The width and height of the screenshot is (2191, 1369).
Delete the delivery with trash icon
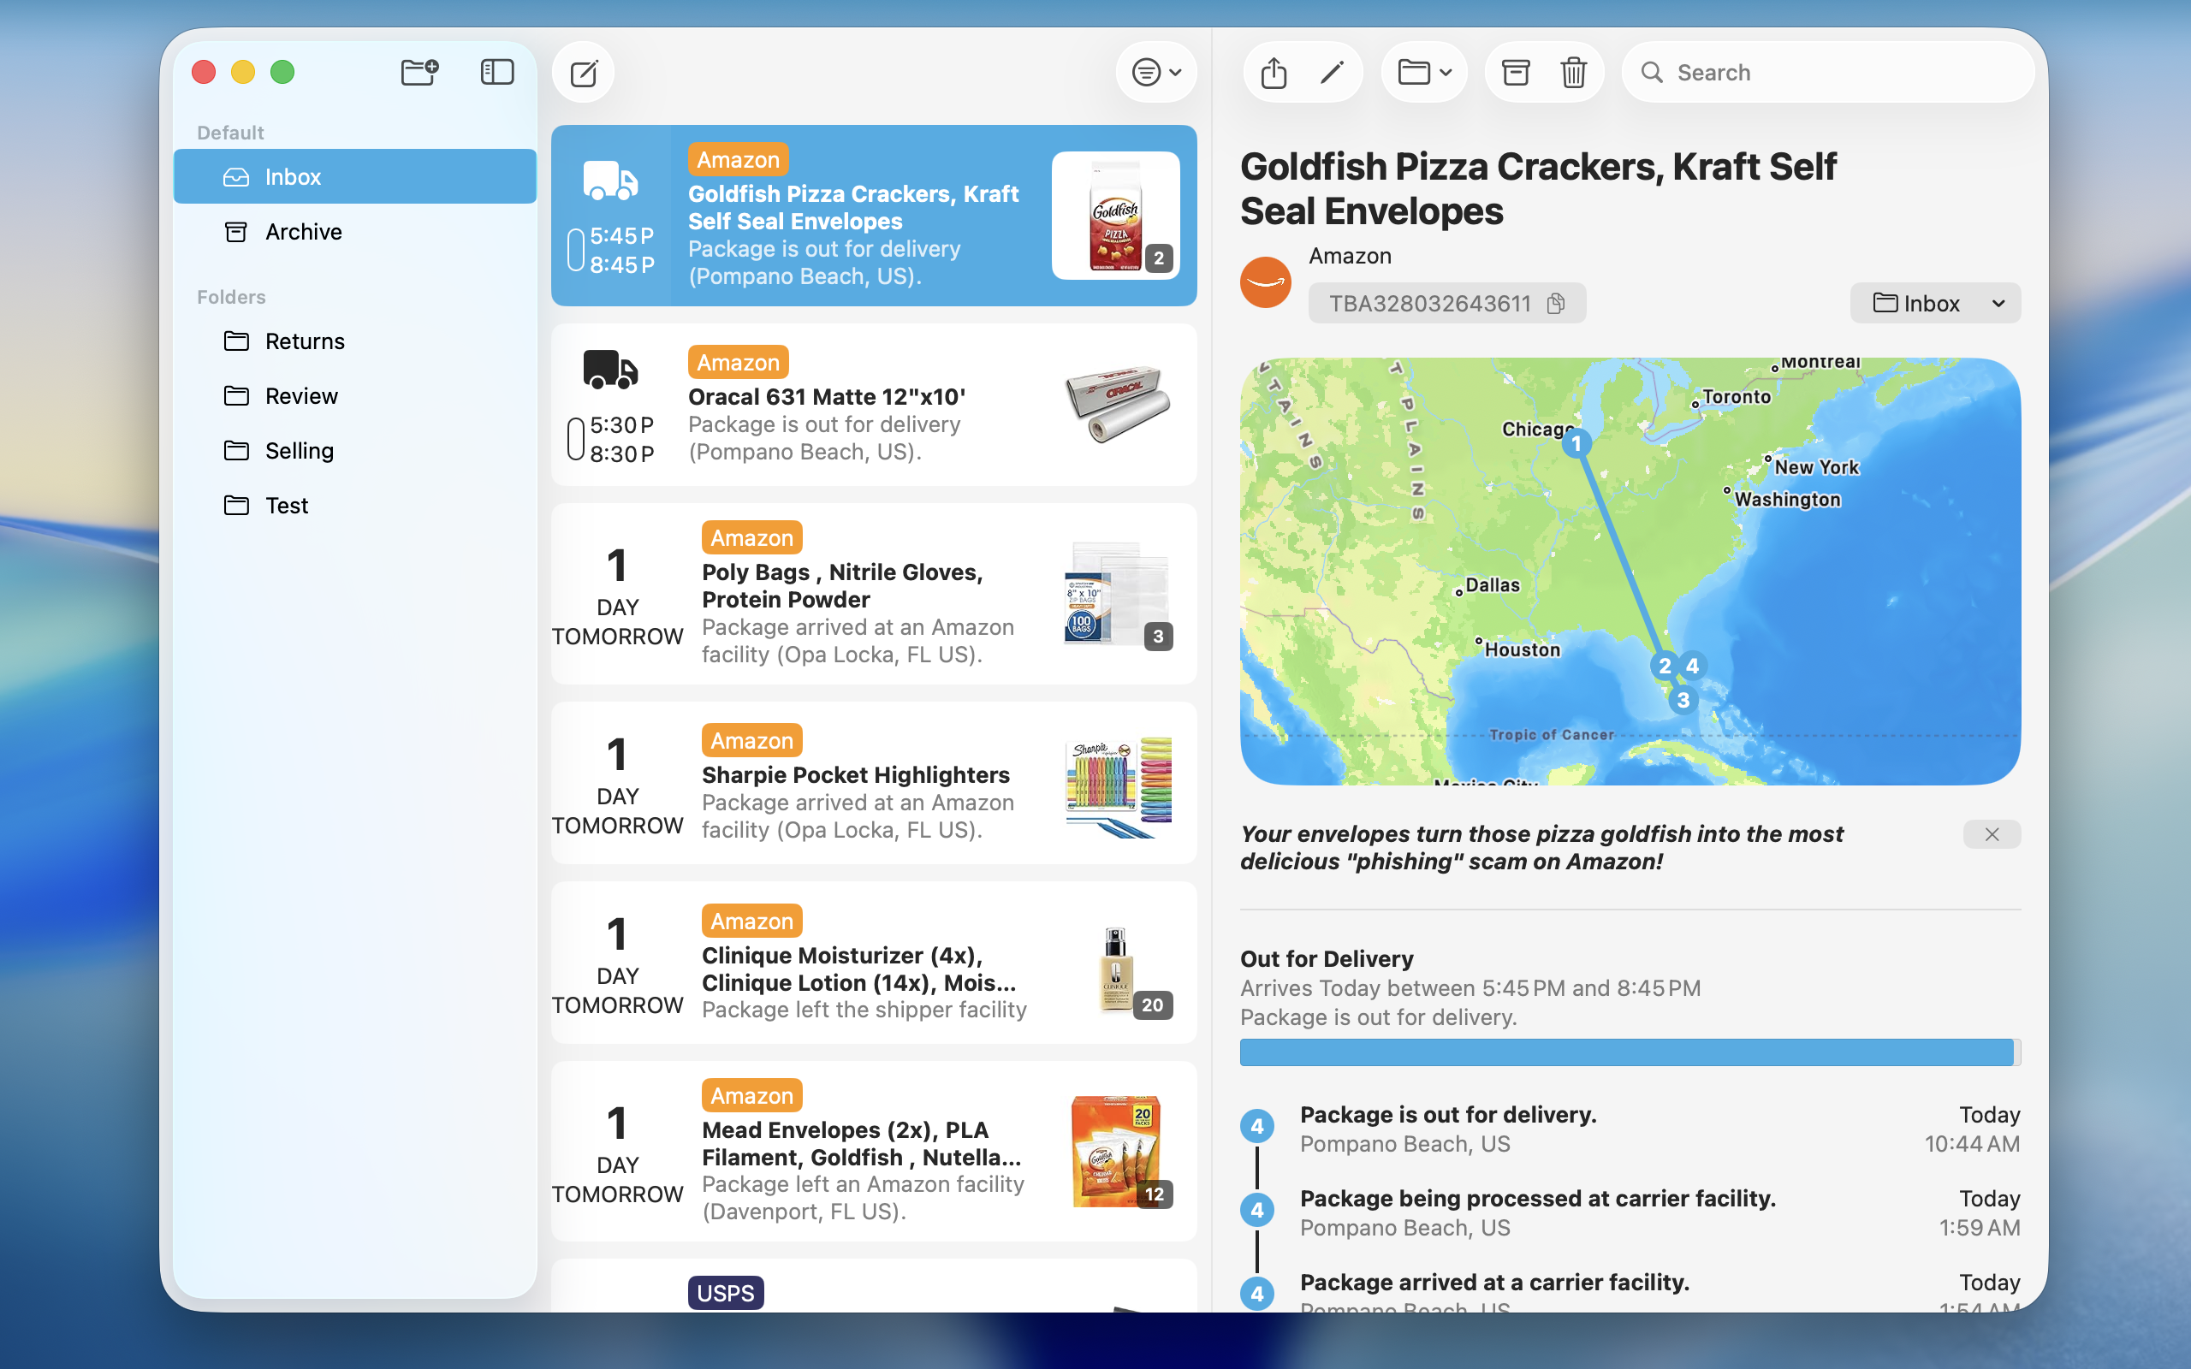[1574, 73]
